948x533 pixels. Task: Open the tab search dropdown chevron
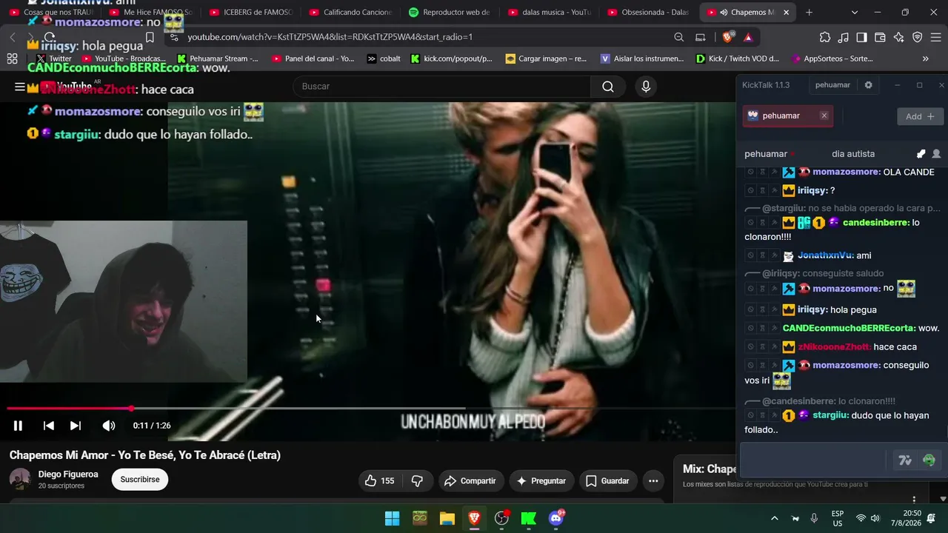[855, 13]
